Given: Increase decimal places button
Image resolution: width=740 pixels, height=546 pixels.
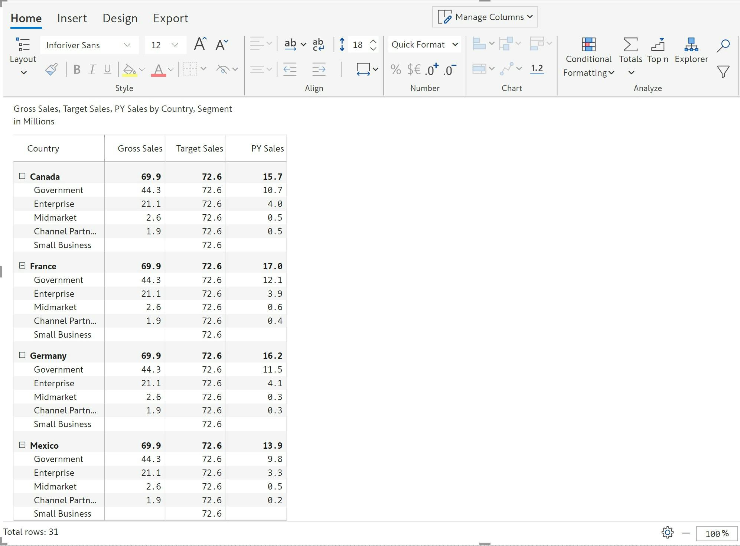Looking at the screenshot, I should click(x=432, y=69).
